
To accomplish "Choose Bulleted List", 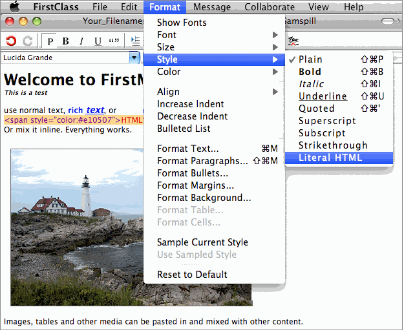I will pyautogui.click(x=214, y=129).
